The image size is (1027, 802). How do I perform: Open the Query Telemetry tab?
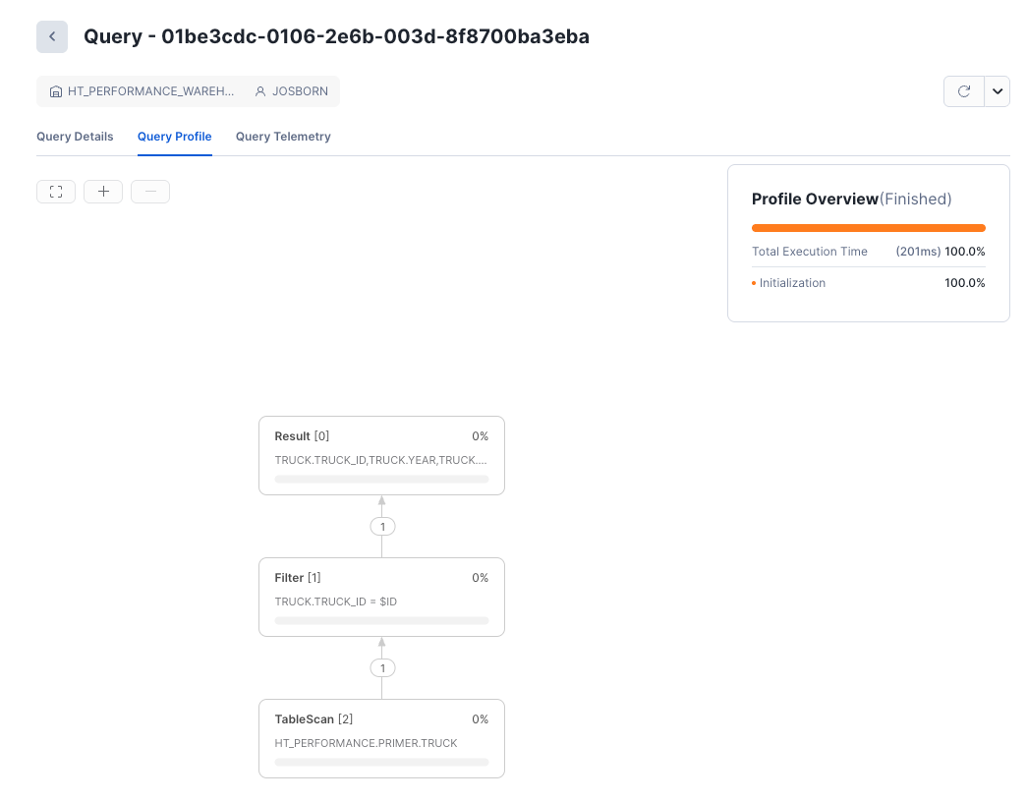tap(283, 137)
